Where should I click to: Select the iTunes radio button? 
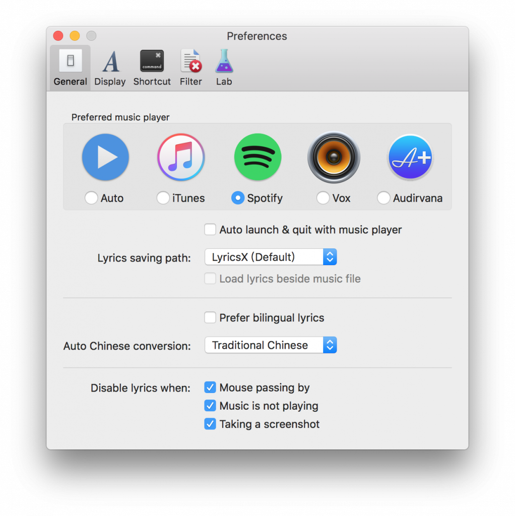[x=163, y=198]
